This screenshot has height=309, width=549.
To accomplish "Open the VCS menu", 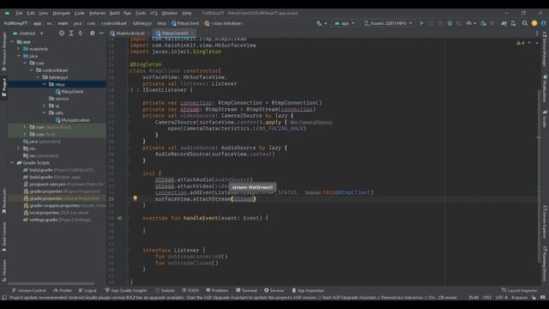I will tap(154, 13).
